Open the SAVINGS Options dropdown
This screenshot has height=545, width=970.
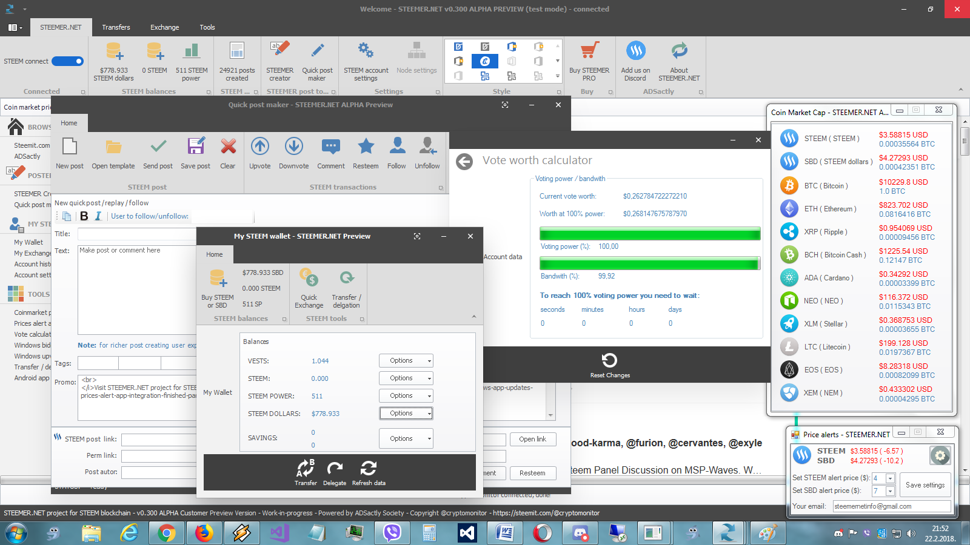coord(406,438)
